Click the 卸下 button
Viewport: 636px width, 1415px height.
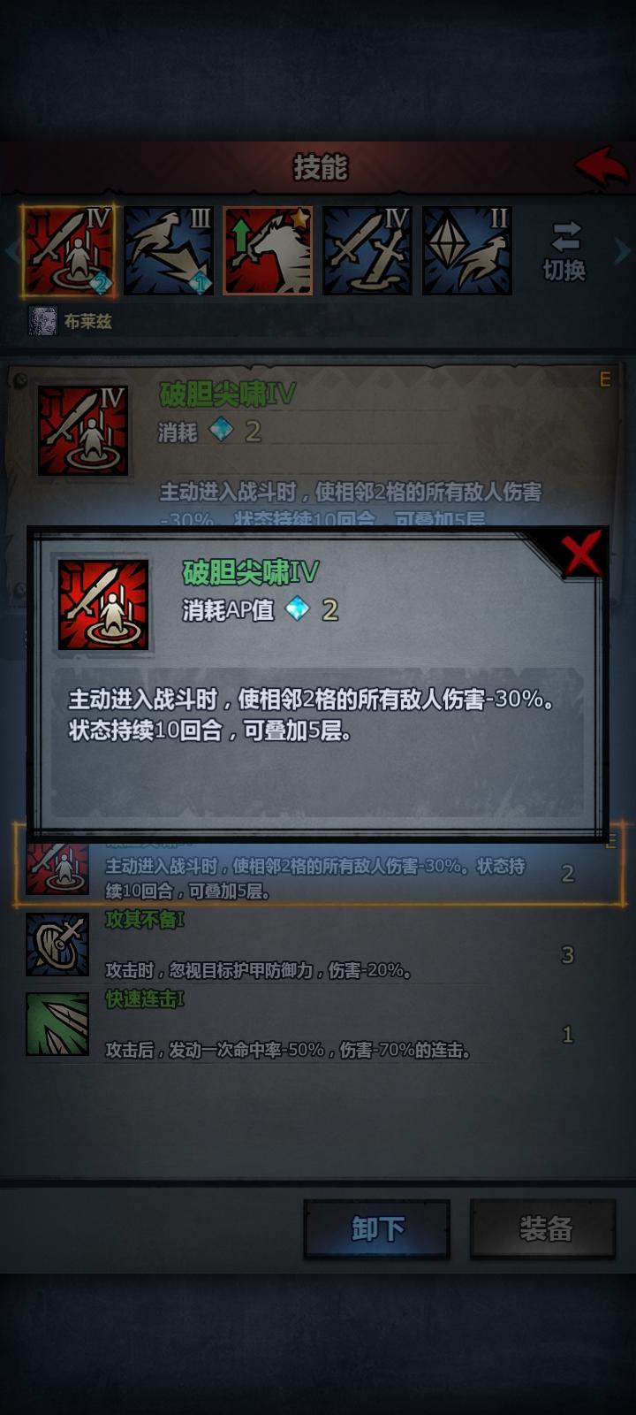(x=377, y=1228)
